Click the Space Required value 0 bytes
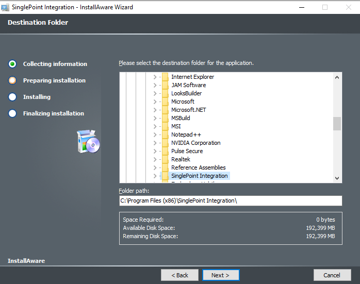Image resolution: width=360 pixels, height=284 pixels. tap(325, 220)
